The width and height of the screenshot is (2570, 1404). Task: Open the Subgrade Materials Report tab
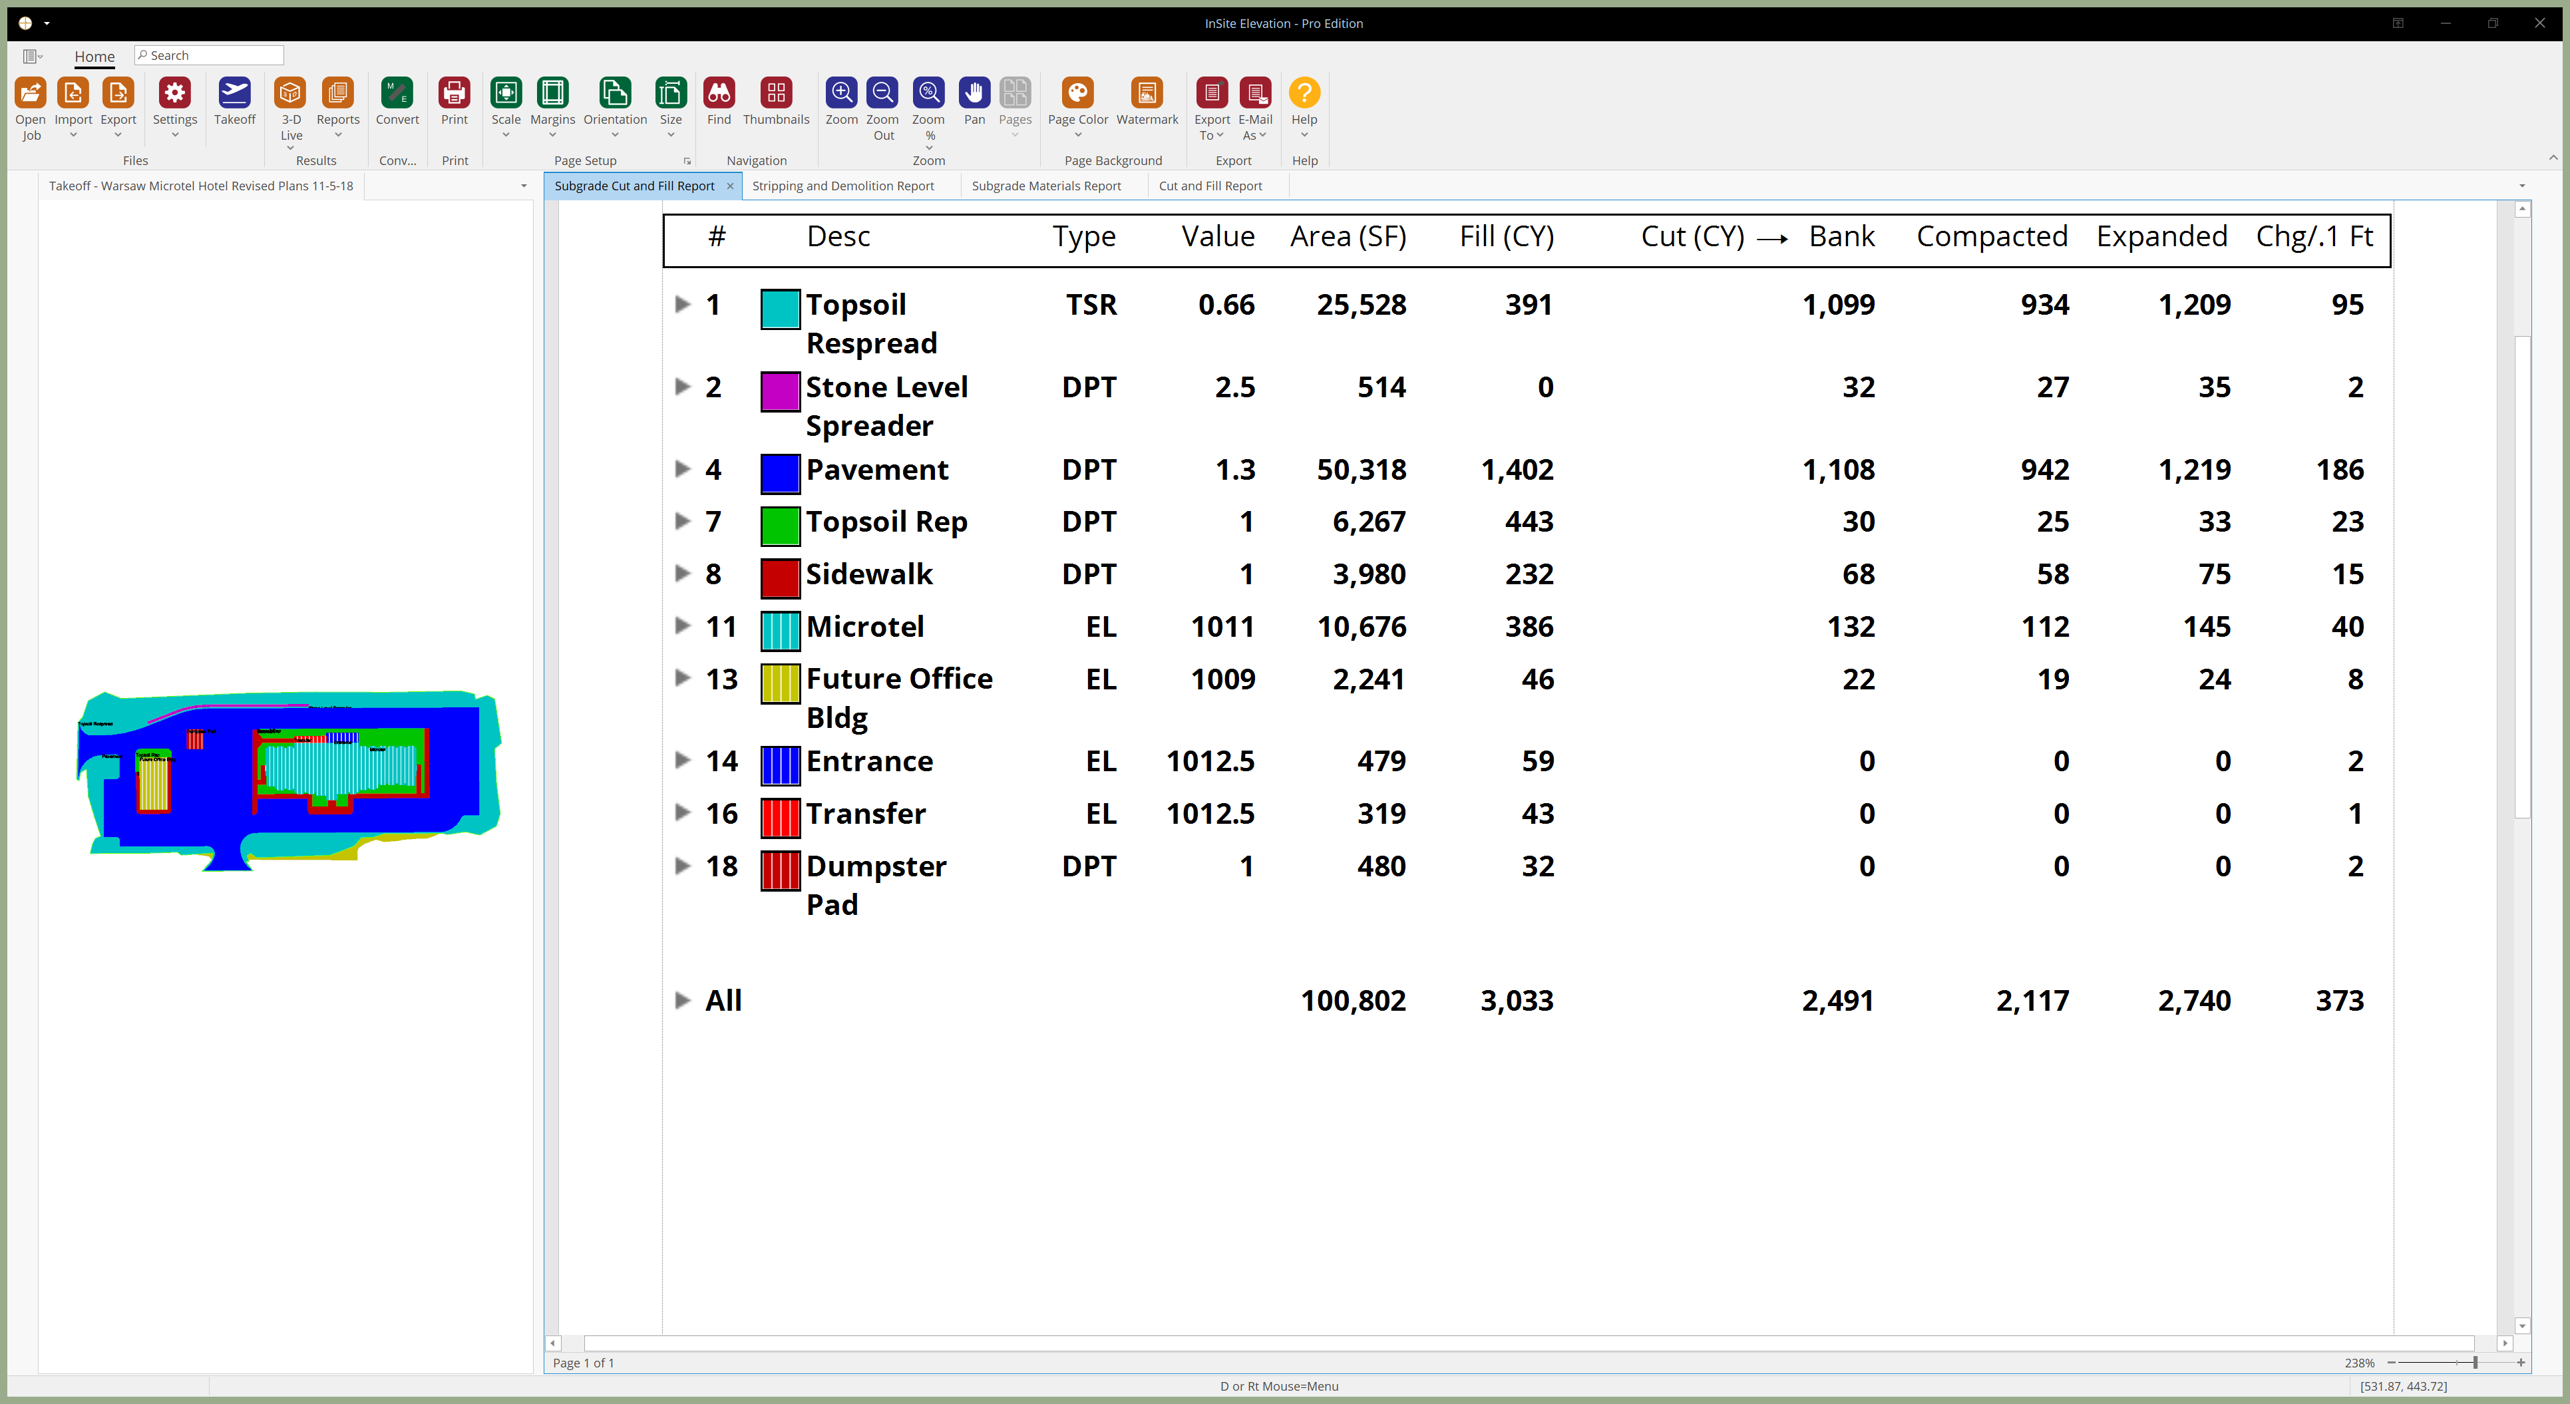tap(1045, 186)
